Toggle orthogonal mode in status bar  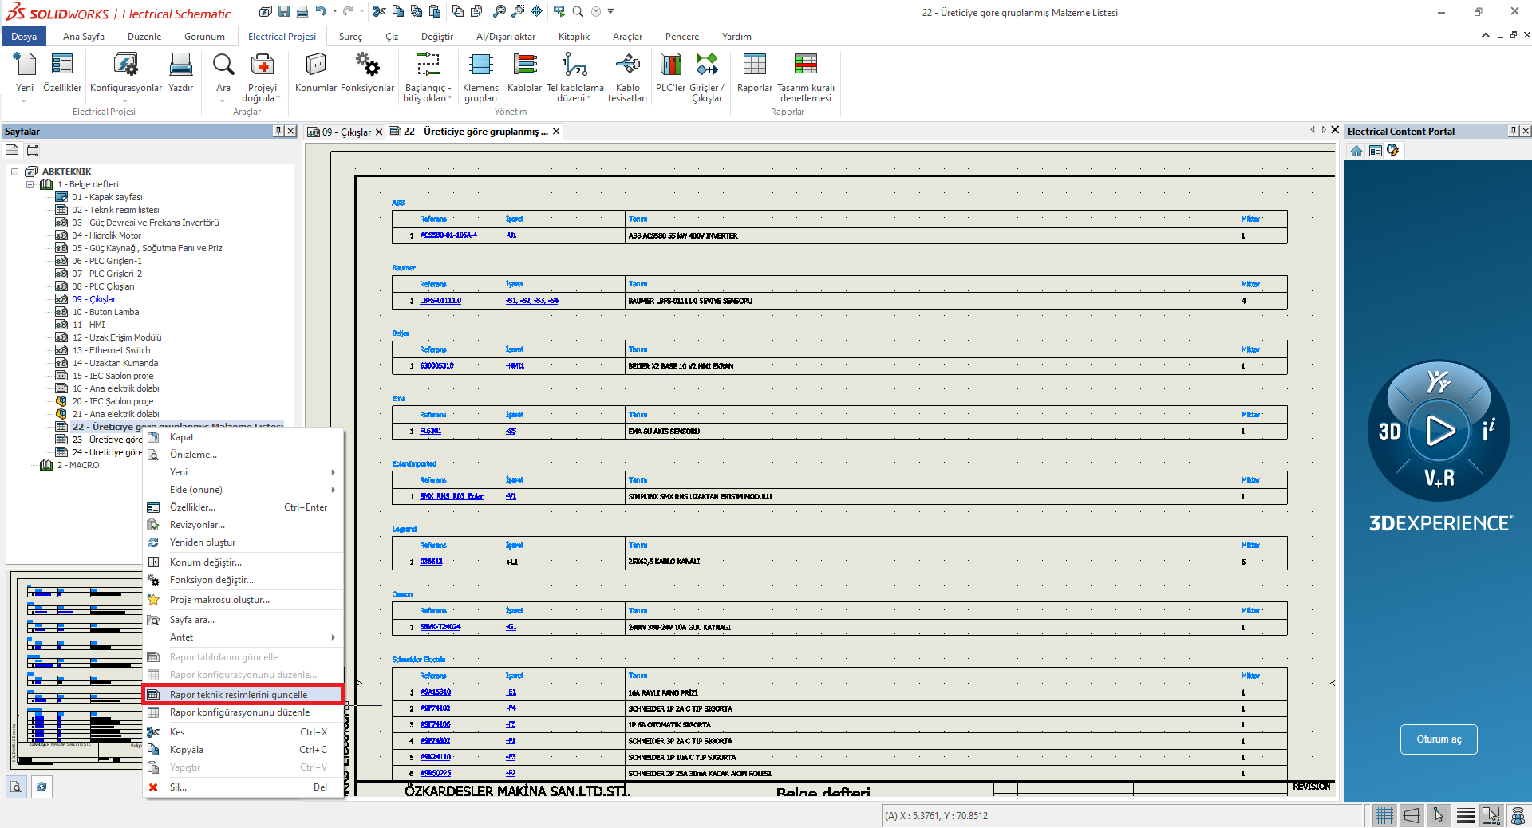[x=1412, y=815]
